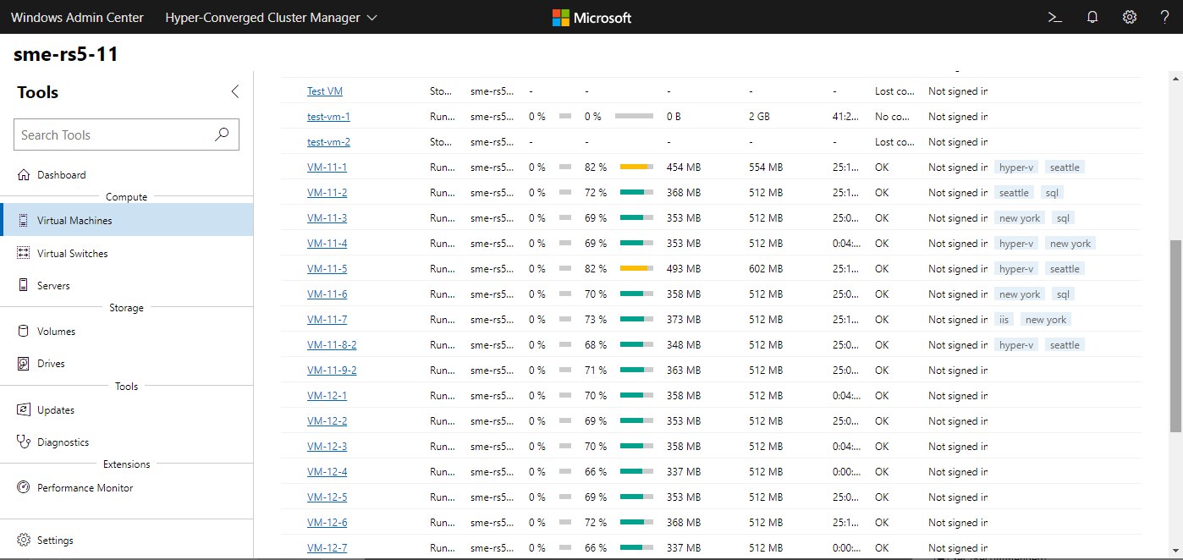Click the search magnifier in Search Tools

[x=222, y=135]
